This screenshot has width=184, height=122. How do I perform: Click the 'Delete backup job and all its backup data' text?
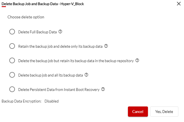pyautogui.click(x=50, y=75)
